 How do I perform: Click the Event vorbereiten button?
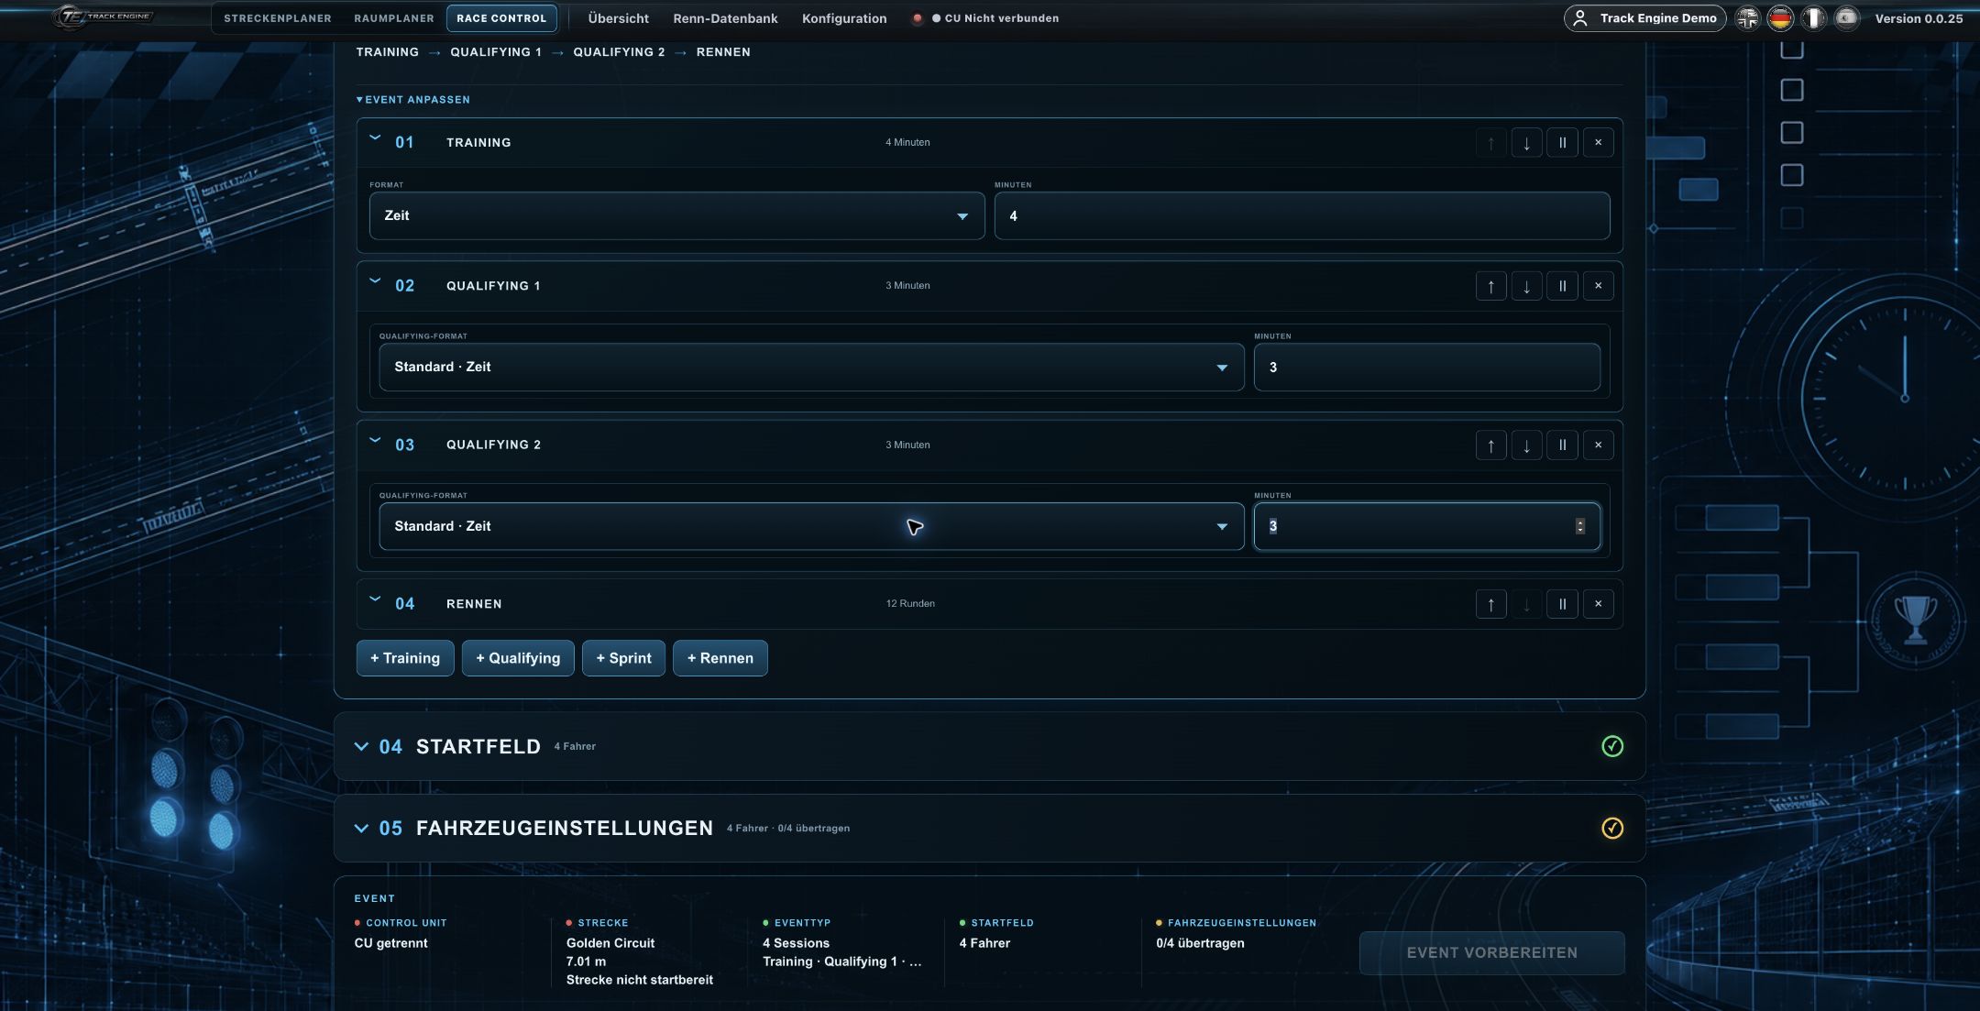click(1492, 953)
